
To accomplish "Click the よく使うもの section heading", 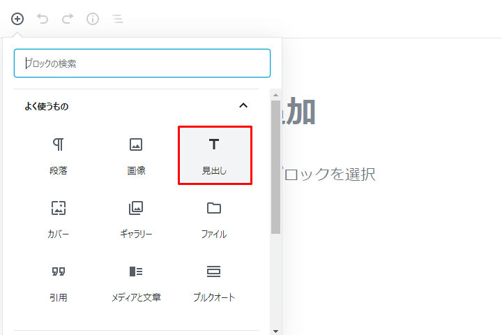I will 47,106.
